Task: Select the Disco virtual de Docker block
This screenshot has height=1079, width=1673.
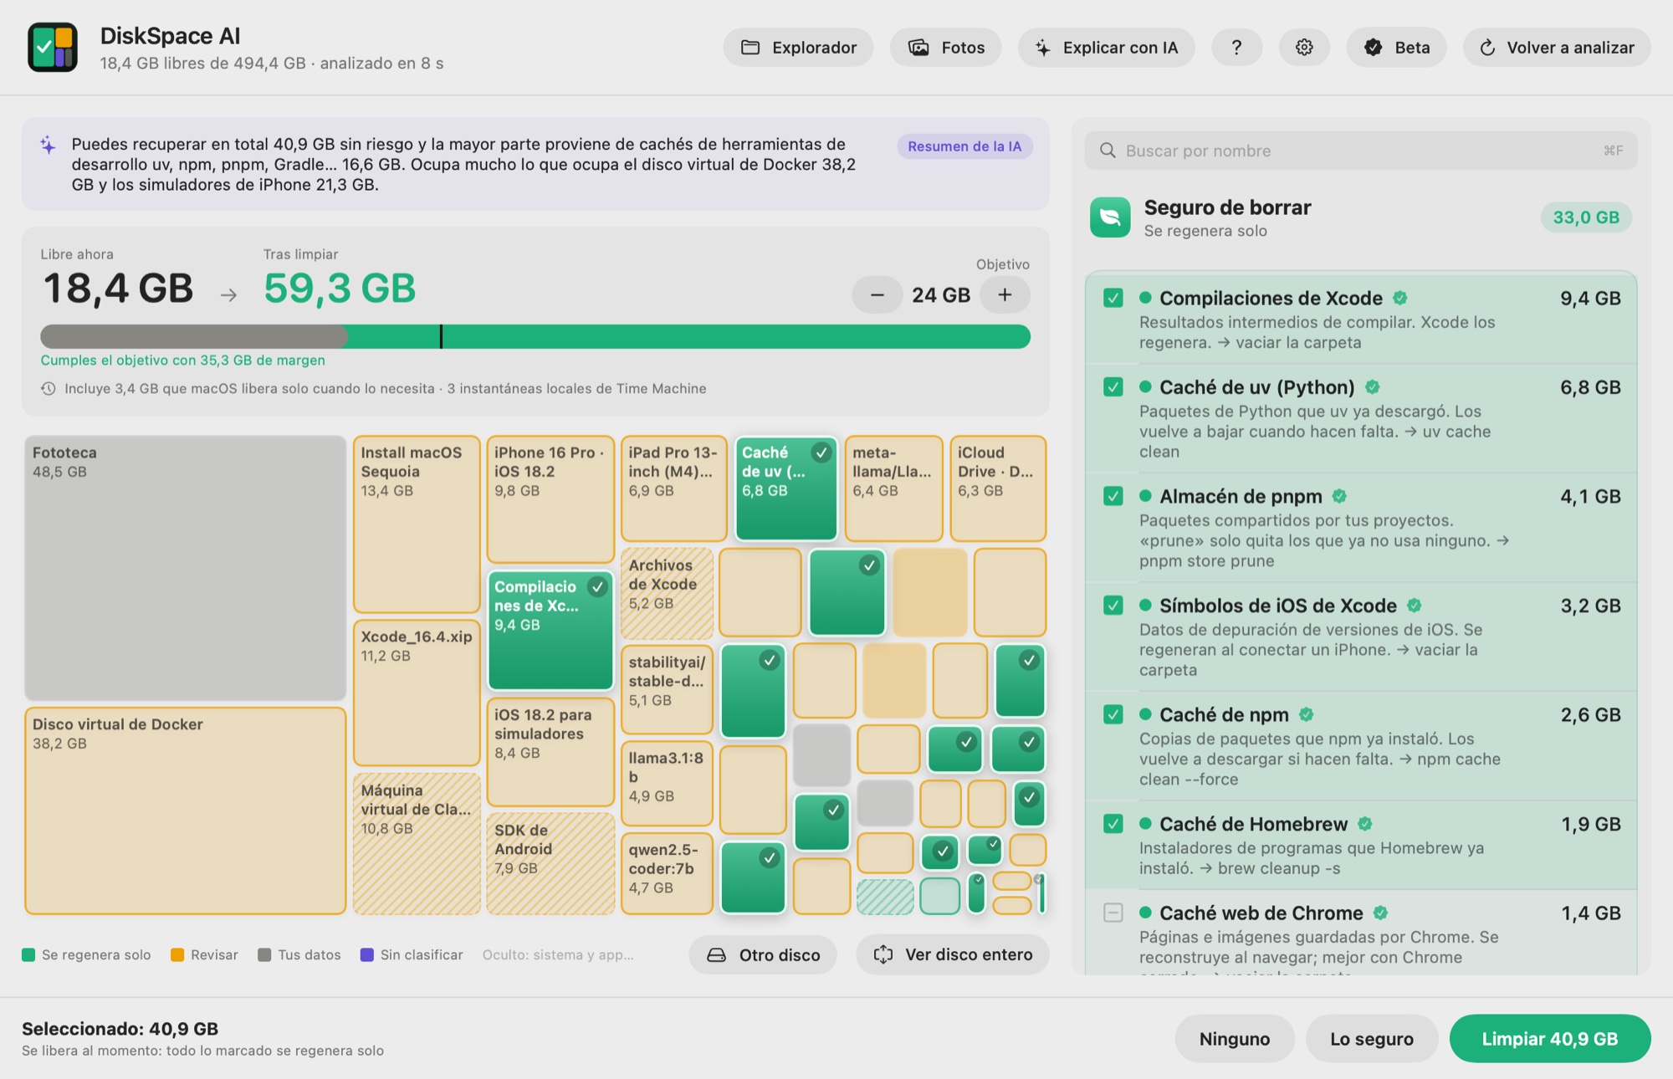Action: point(185,811)
